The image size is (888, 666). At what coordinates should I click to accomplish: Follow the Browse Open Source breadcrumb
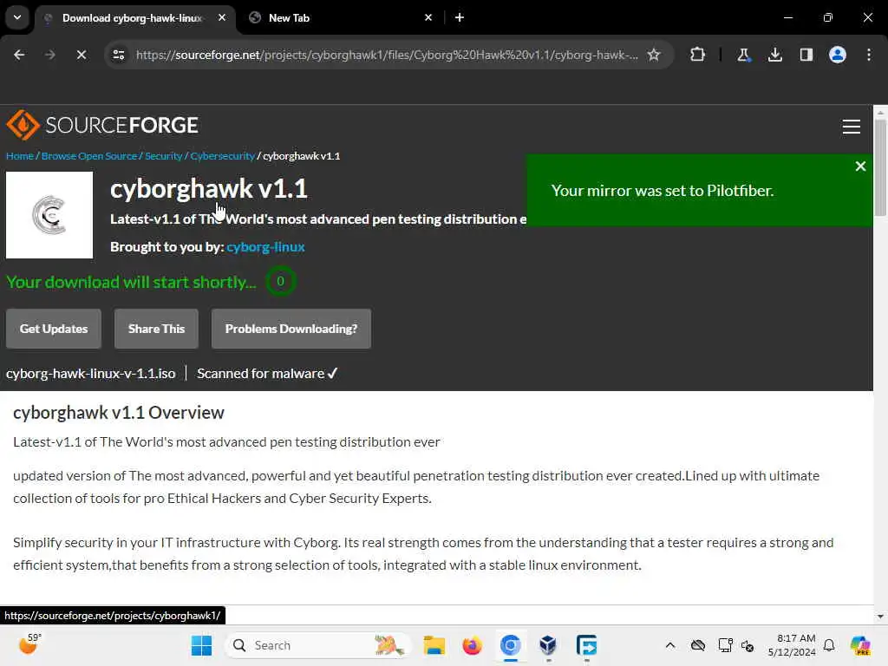click(89, 156)
